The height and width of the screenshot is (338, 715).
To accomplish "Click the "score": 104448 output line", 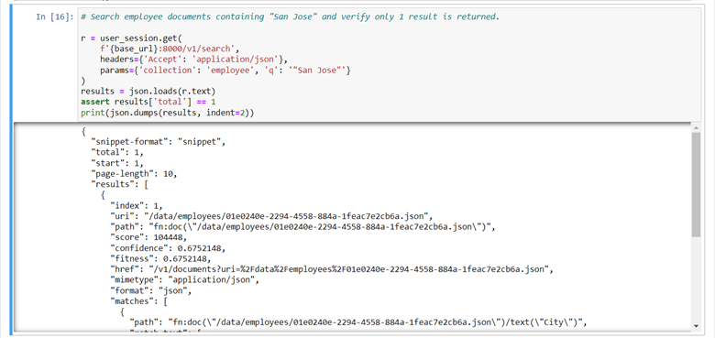I will [x=148, y=237].
